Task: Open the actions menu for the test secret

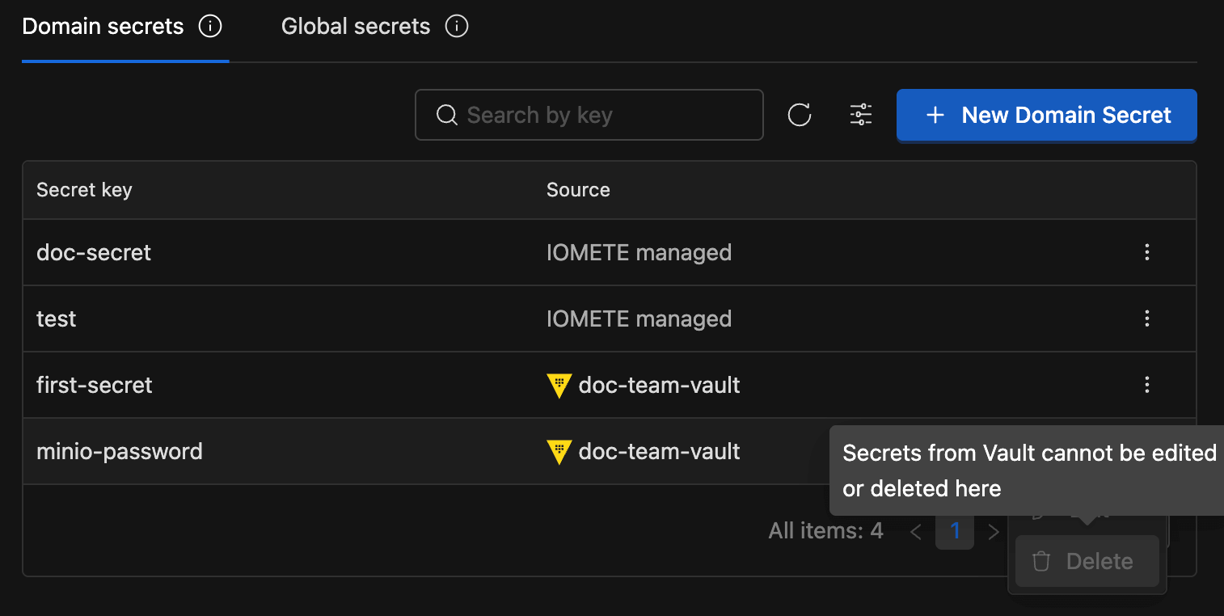Action: pyautogui.click(x=1146, y=319)
